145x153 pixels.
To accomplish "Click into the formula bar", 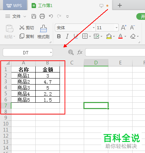I will 115,52.
